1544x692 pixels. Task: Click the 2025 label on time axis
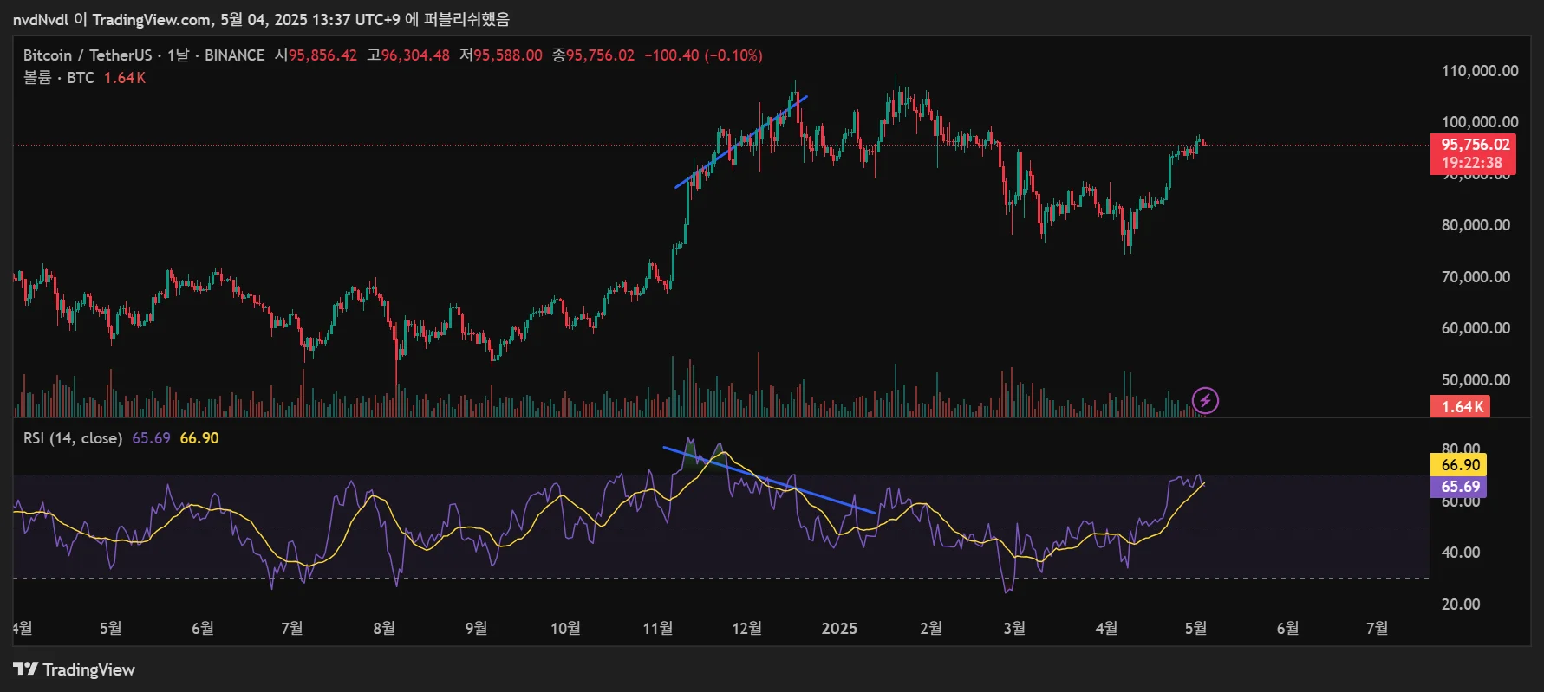coord(838,629)
